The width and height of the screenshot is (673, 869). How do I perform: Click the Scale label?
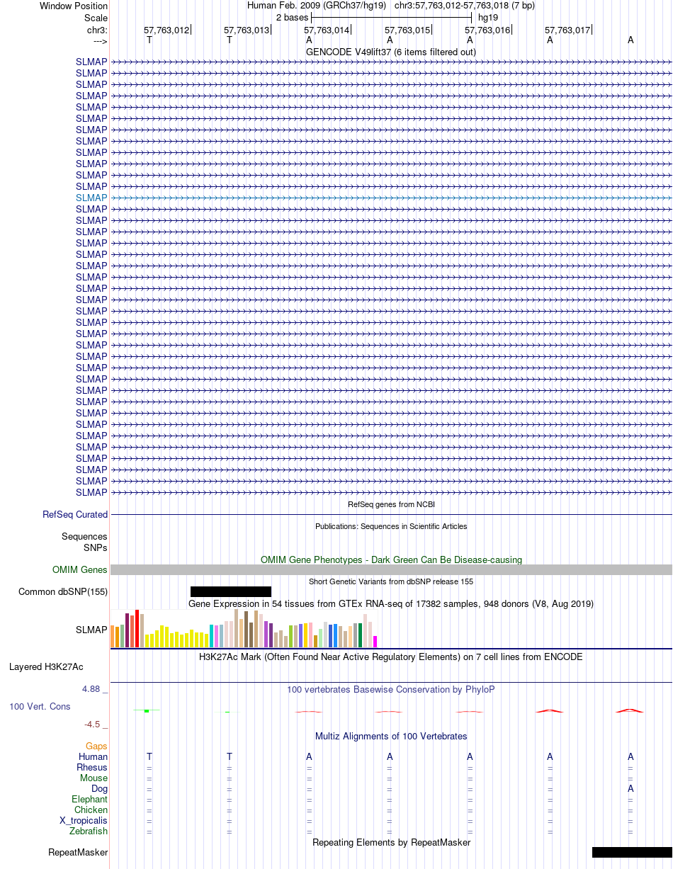[96, 17]
